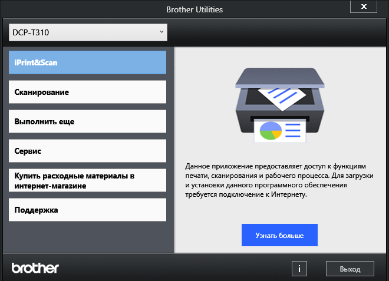Close the Brother Utilities window

coord(364,6)
